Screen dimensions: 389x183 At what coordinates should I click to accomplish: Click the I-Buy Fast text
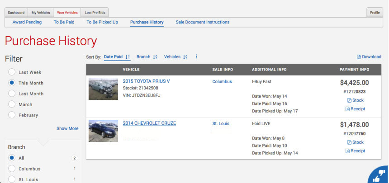tap(262, 81)
